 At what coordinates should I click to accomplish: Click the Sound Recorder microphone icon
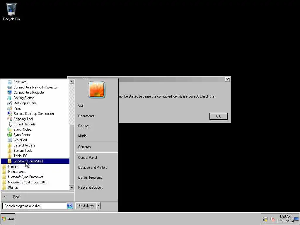click(x=10, y=124)
